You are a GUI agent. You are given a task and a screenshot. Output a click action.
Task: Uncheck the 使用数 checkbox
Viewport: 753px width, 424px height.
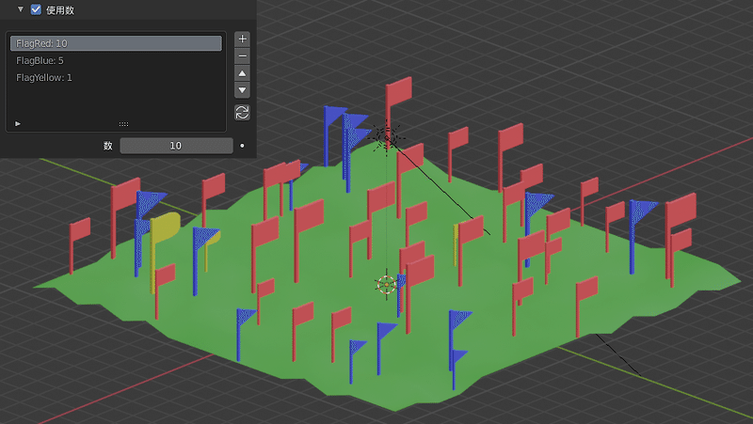(x=36, y=9)
